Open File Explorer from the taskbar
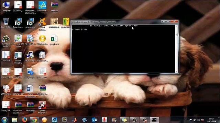Image resolution: width=220 pixels, height=123 pixels. tap(14, 120)
